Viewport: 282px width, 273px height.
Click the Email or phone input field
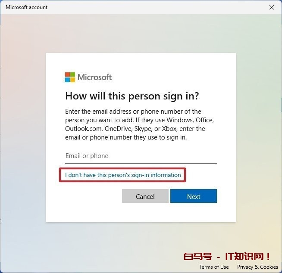[141, 156]
